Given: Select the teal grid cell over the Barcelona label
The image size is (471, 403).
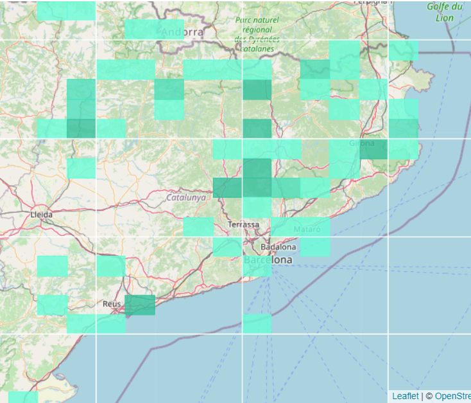Looking at the screenshot, I should [x=257, y=266].
